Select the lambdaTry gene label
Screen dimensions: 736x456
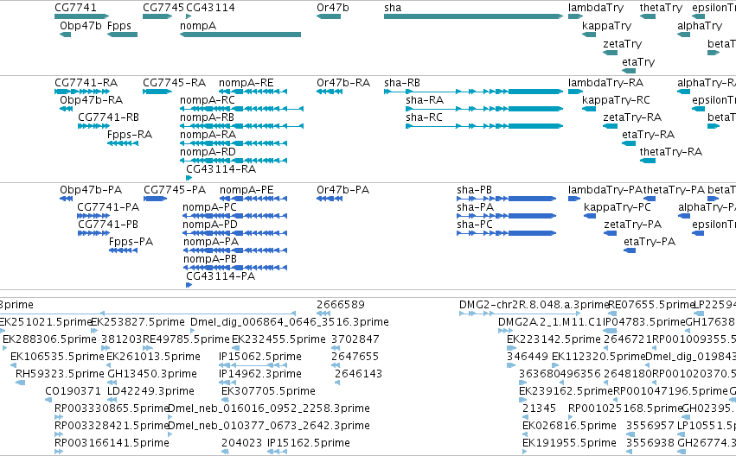[596, 8]
